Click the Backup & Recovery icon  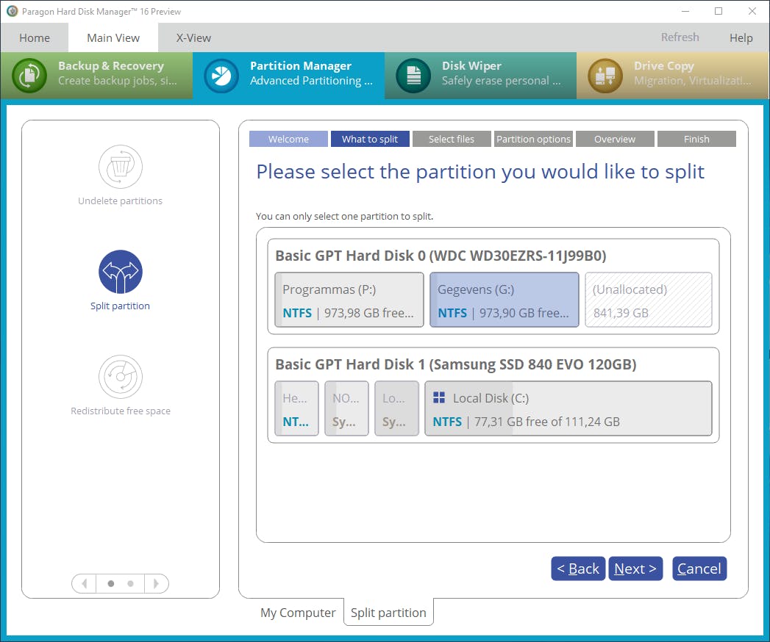[29, 76]
